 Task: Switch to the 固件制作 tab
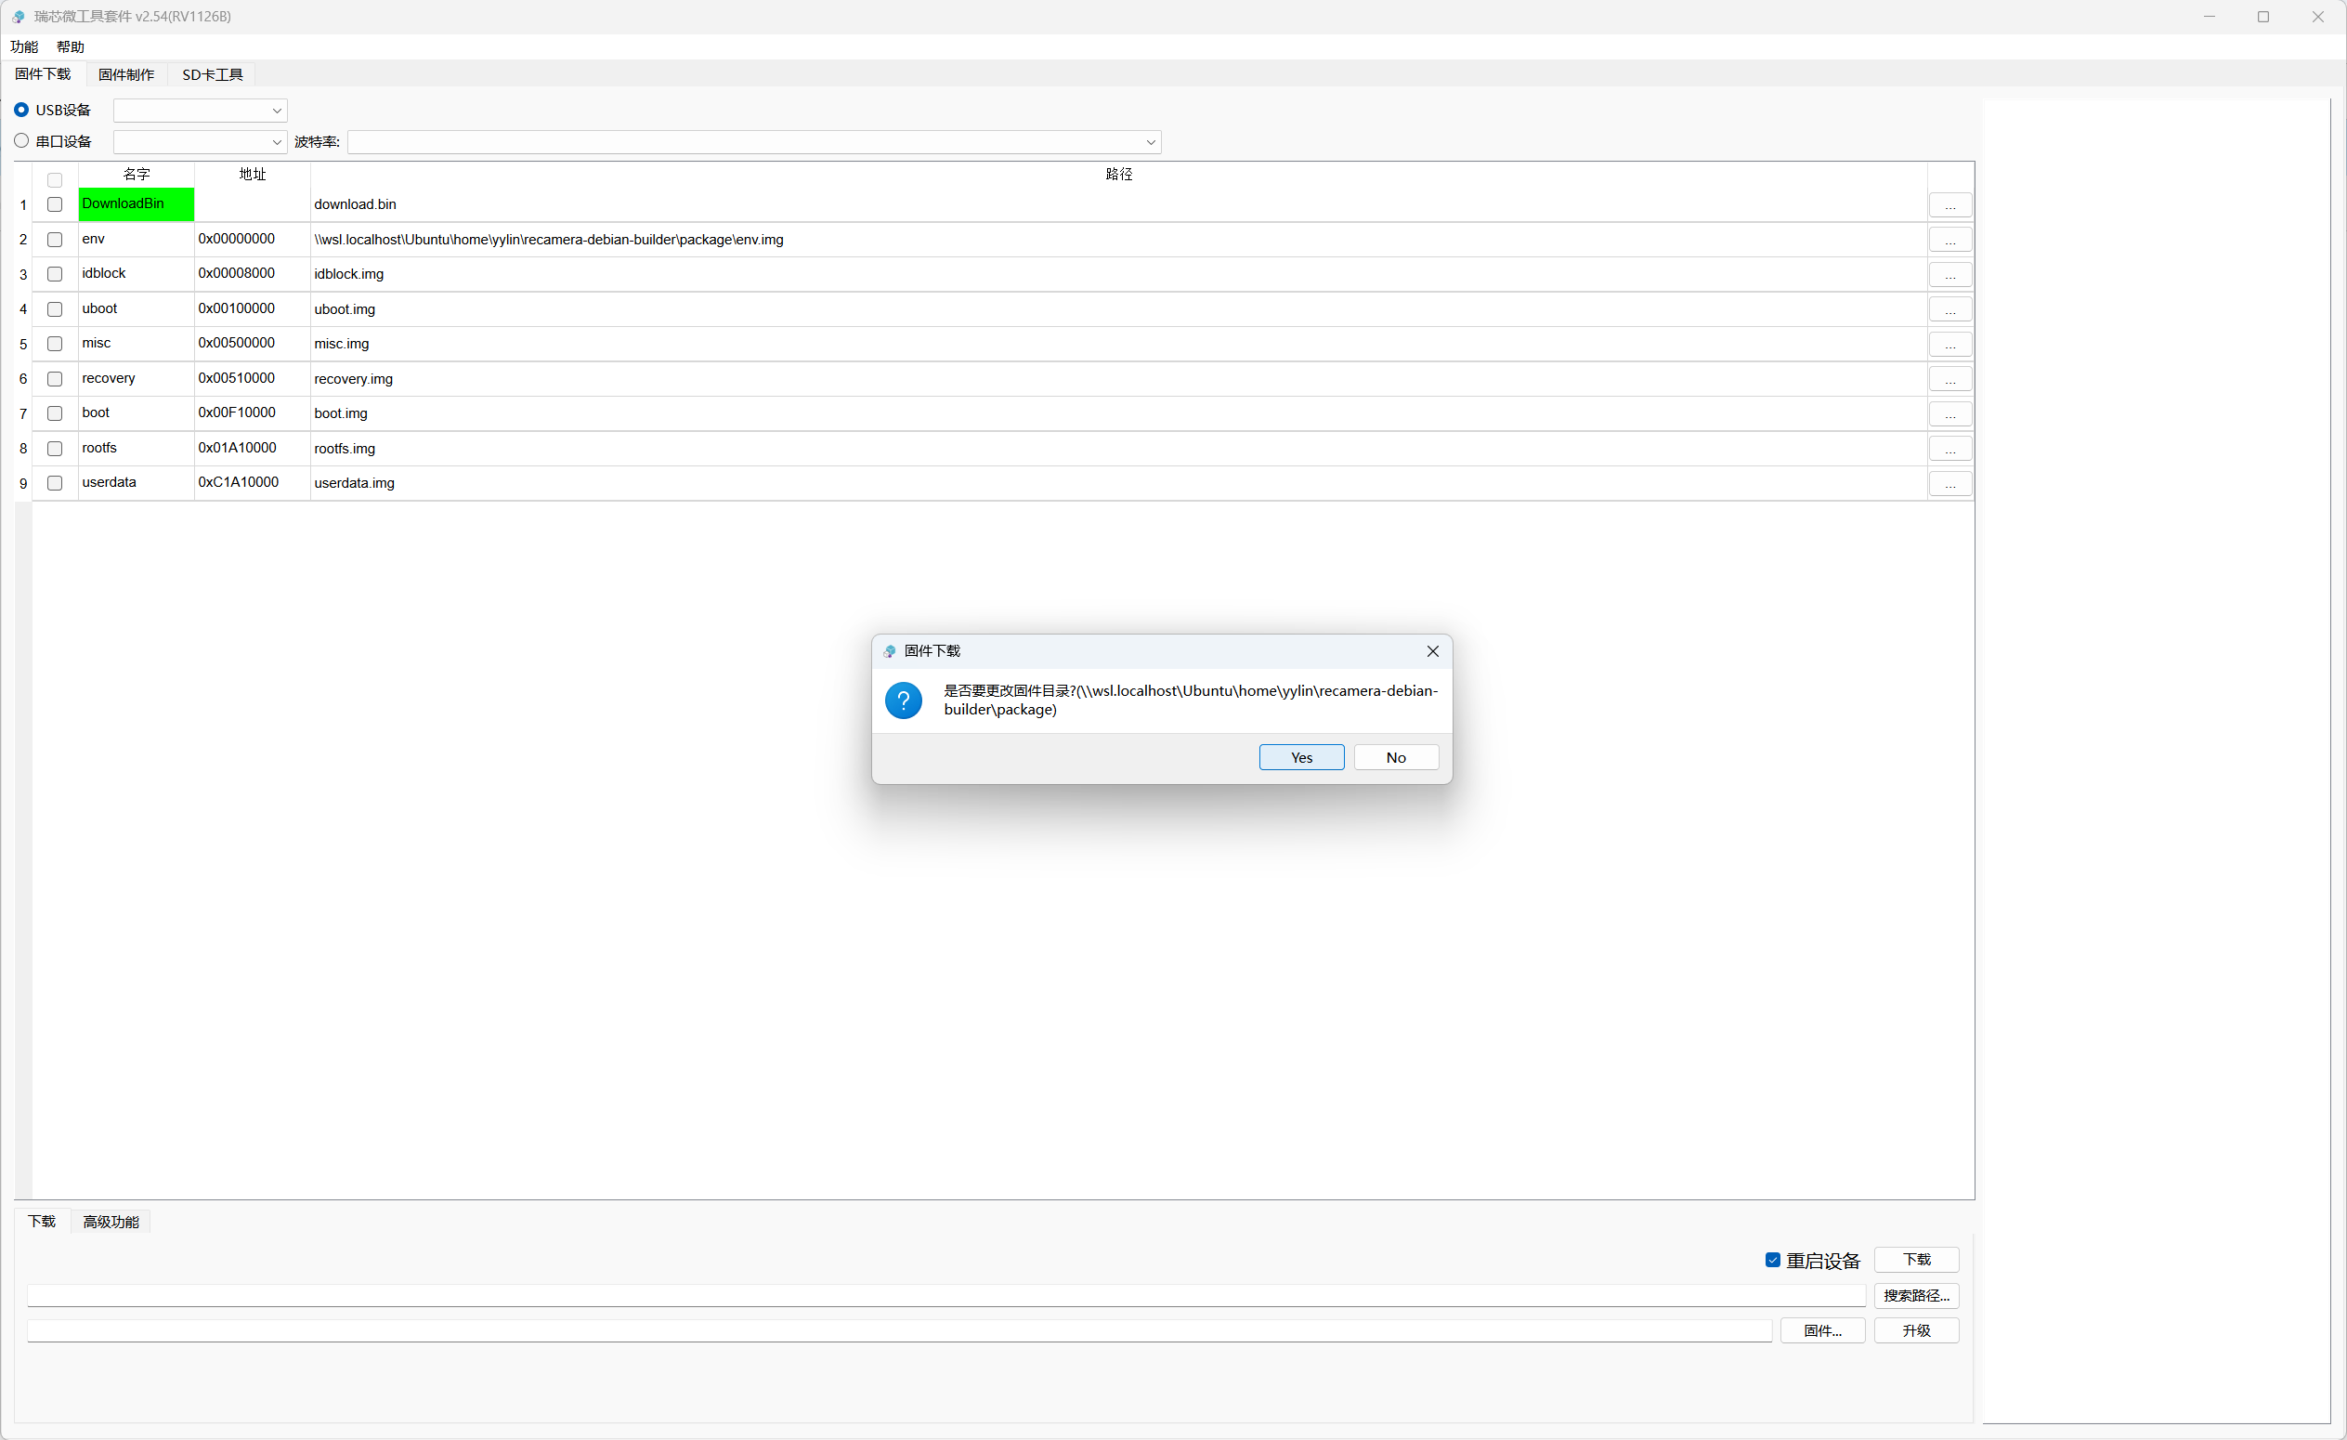(x=125, y=74)
